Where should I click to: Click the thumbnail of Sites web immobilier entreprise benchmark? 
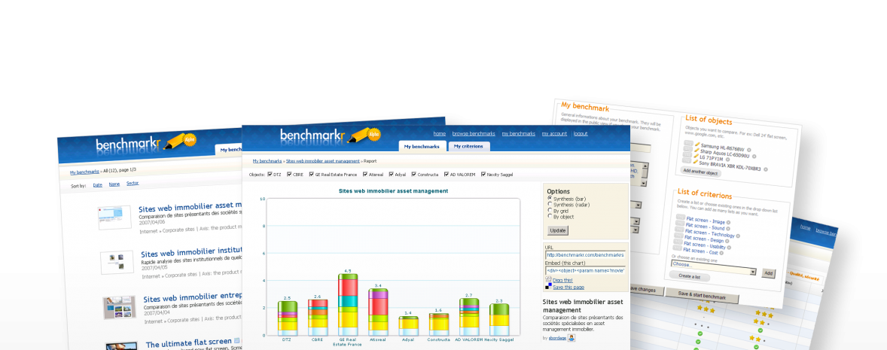pyautogui.click(x=120, y=308)
